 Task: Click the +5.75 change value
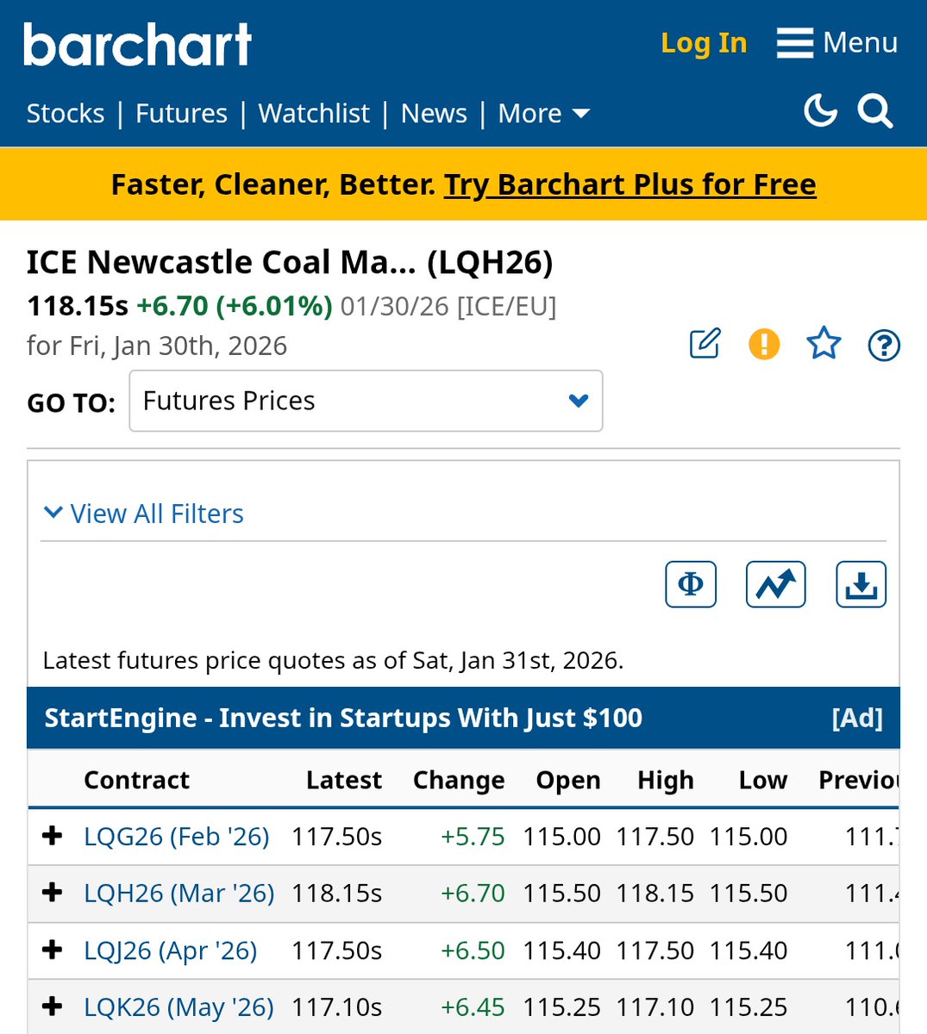click(473, 836)
